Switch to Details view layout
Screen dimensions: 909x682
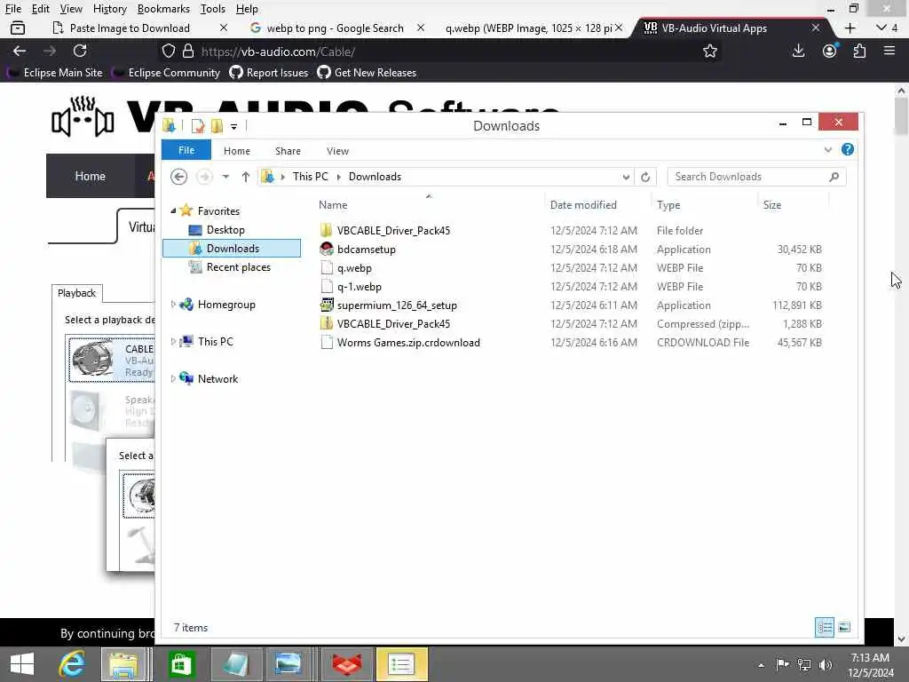tap(825, 627)
